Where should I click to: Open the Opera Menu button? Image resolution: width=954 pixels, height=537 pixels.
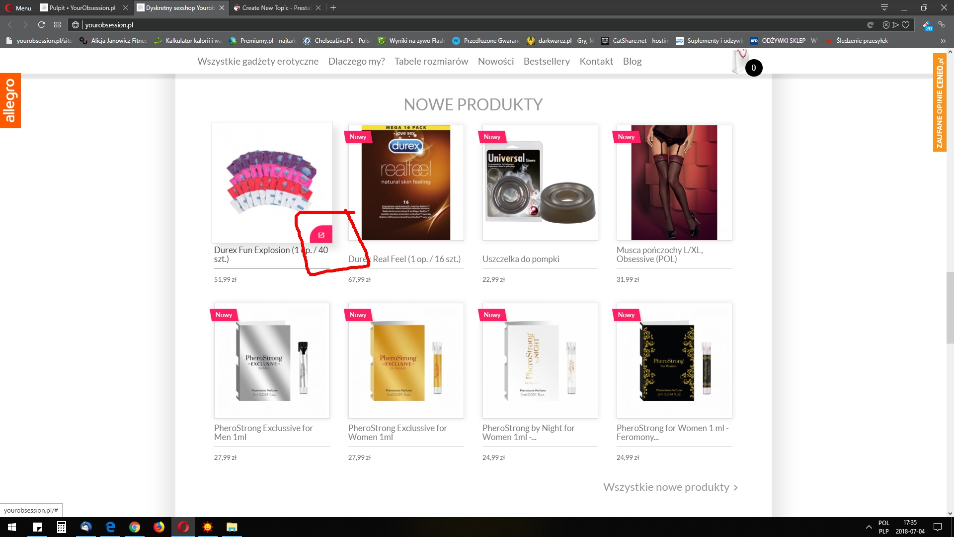[18, 7]
